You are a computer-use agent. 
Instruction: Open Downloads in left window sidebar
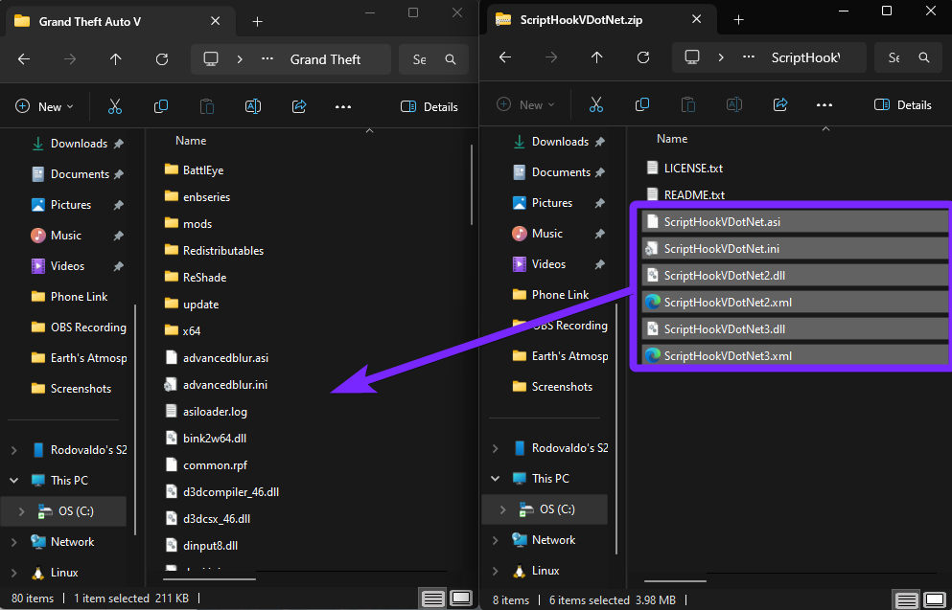point(77,144)
